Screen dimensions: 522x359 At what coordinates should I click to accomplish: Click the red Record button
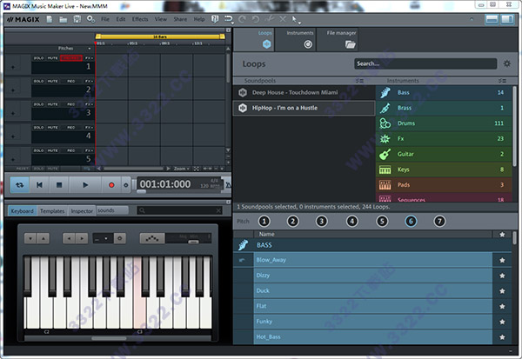point(111,184)
